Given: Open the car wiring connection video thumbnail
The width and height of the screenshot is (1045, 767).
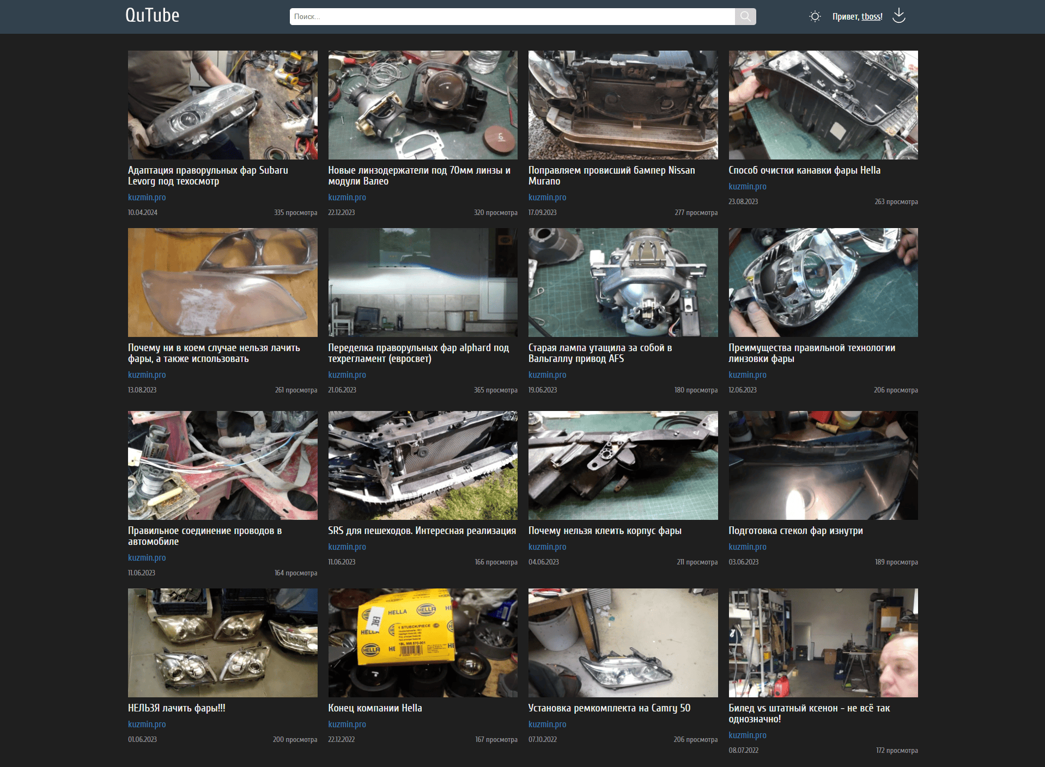Looking at the screenshot, I should tap(222, 465).
